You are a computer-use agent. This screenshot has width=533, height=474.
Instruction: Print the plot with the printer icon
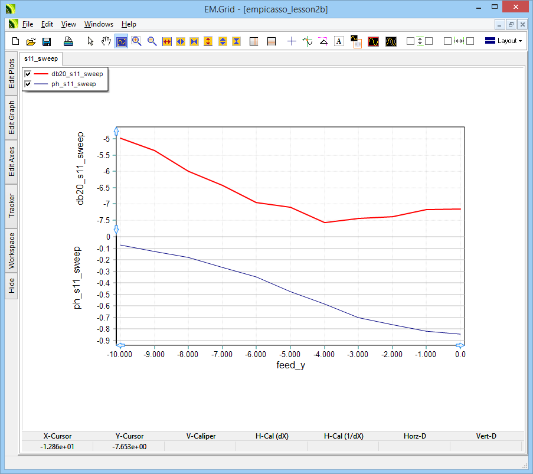click(68, 41)
